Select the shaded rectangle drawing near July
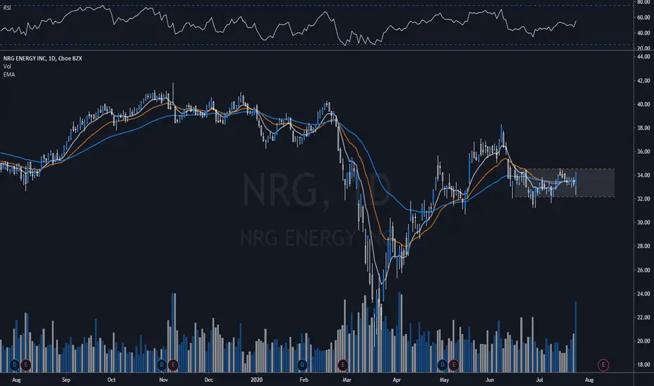The height and width of the screenshot is (386, 654). click(x=564, y=182)
